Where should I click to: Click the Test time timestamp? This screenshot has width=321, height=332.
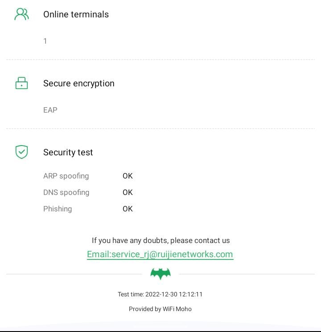[160, 294]
